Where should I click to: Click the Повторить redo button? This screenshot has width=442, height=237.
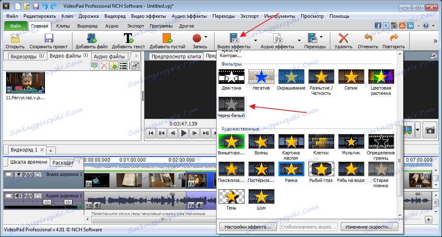click(x=394, y=41)
